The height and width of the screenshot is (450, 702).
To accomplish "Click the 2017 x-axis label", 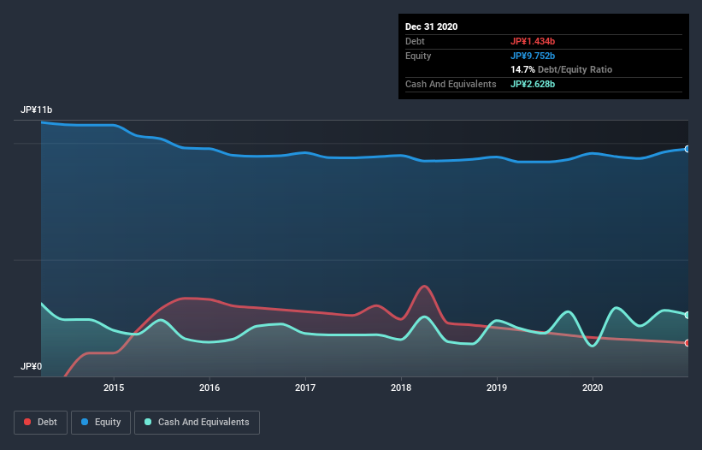I will (305, 388).
